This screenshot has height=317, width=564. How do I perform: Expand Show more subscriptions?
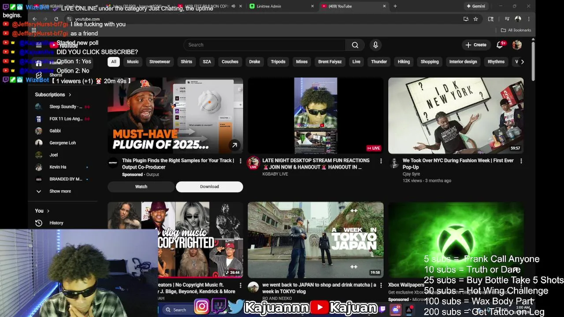click(60, 191)
